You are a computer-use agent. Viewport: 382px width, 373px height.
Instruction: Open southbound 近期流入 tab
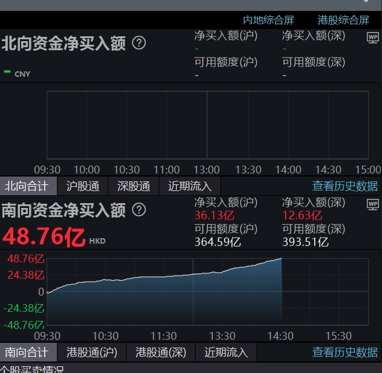[226, 352]
